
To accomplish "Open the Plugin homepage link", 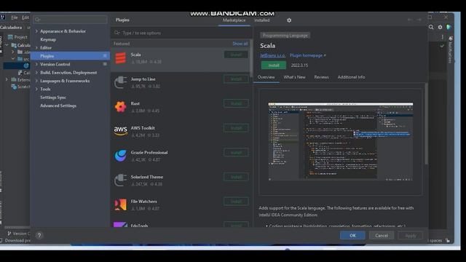I will coord(307,55).
